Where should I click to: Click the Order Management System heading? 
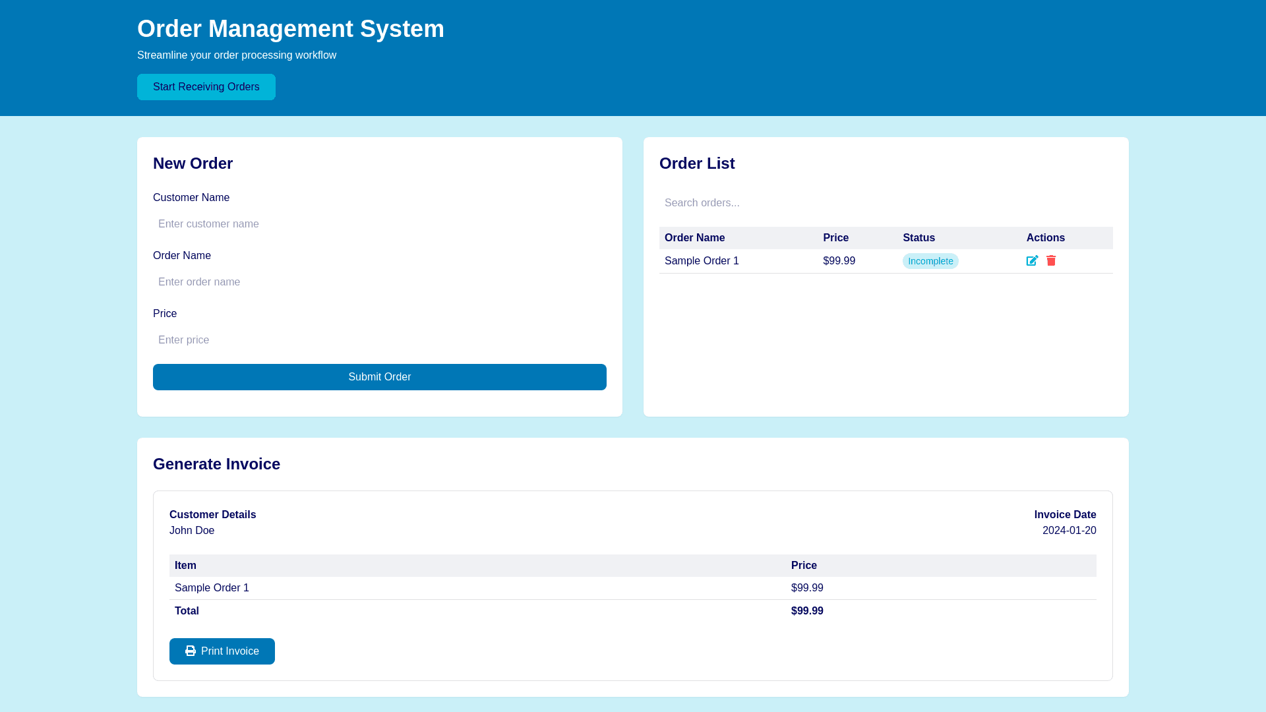pos(291,28)
